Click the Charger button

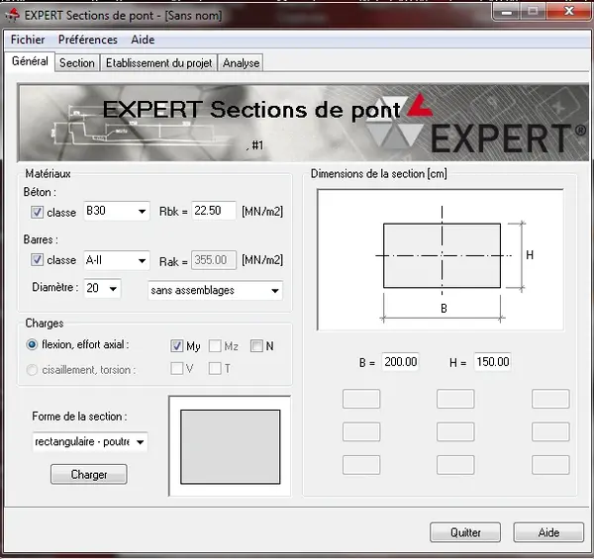click(x=89, y=474)
